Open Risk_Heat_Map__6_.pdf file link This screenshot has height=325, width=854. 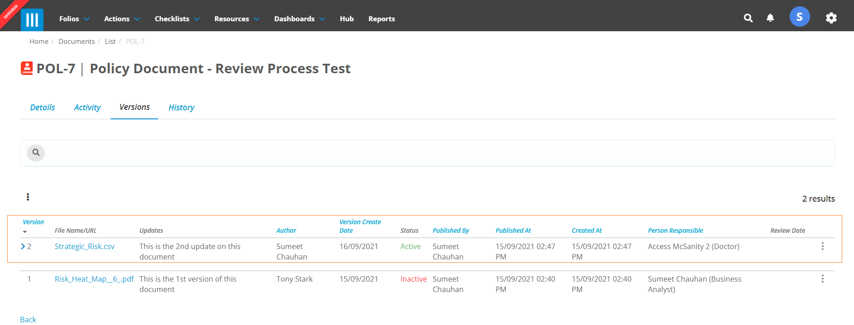(x=94, y=279)
